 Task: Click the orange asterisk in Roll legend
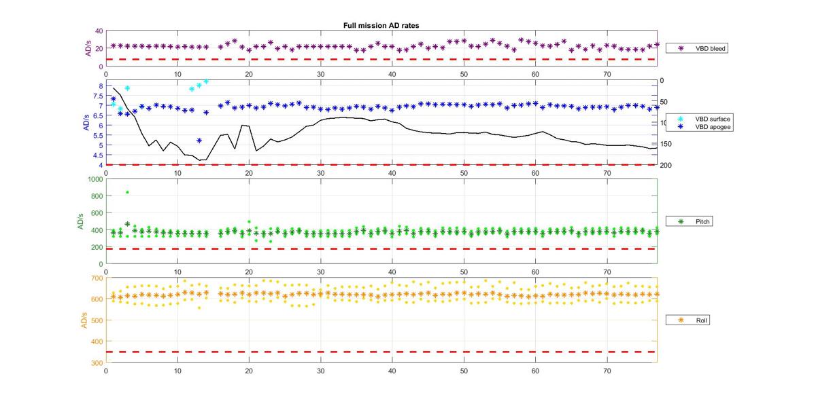(681, 320)
